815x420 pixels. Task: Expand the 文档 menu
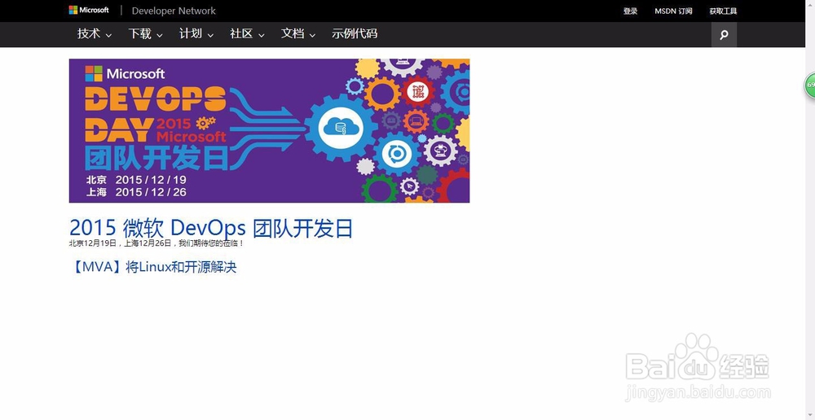(297, 33)
